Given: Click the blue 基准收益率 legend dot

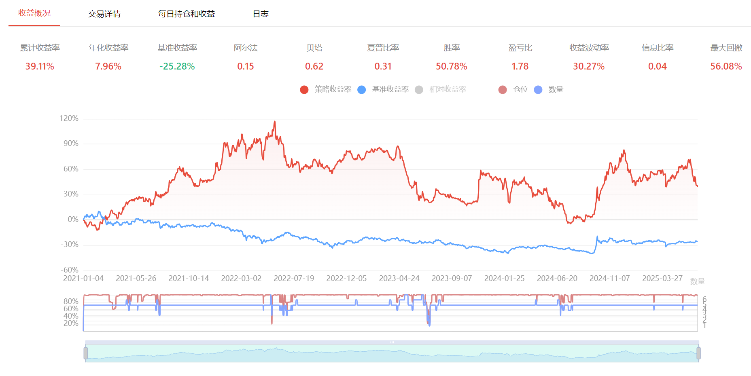Looking at the screenshot, I should tap(362, 90).
